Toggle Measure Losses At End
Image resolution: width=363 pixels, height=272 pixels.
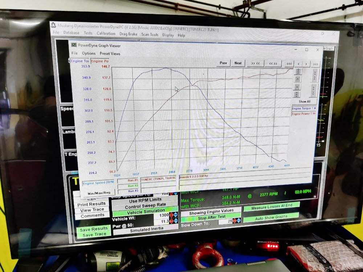(x=271, y=207)
